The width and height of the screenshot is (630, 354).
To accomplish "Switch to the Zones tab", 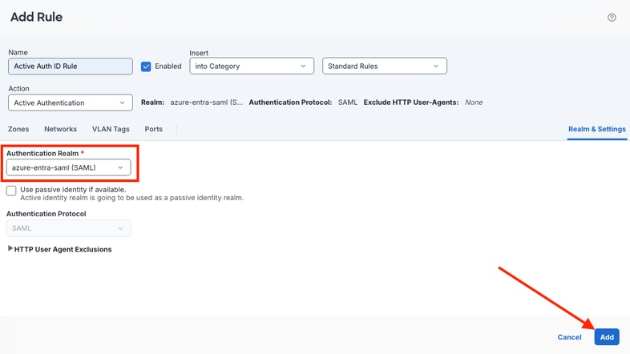I will point(18,129).
